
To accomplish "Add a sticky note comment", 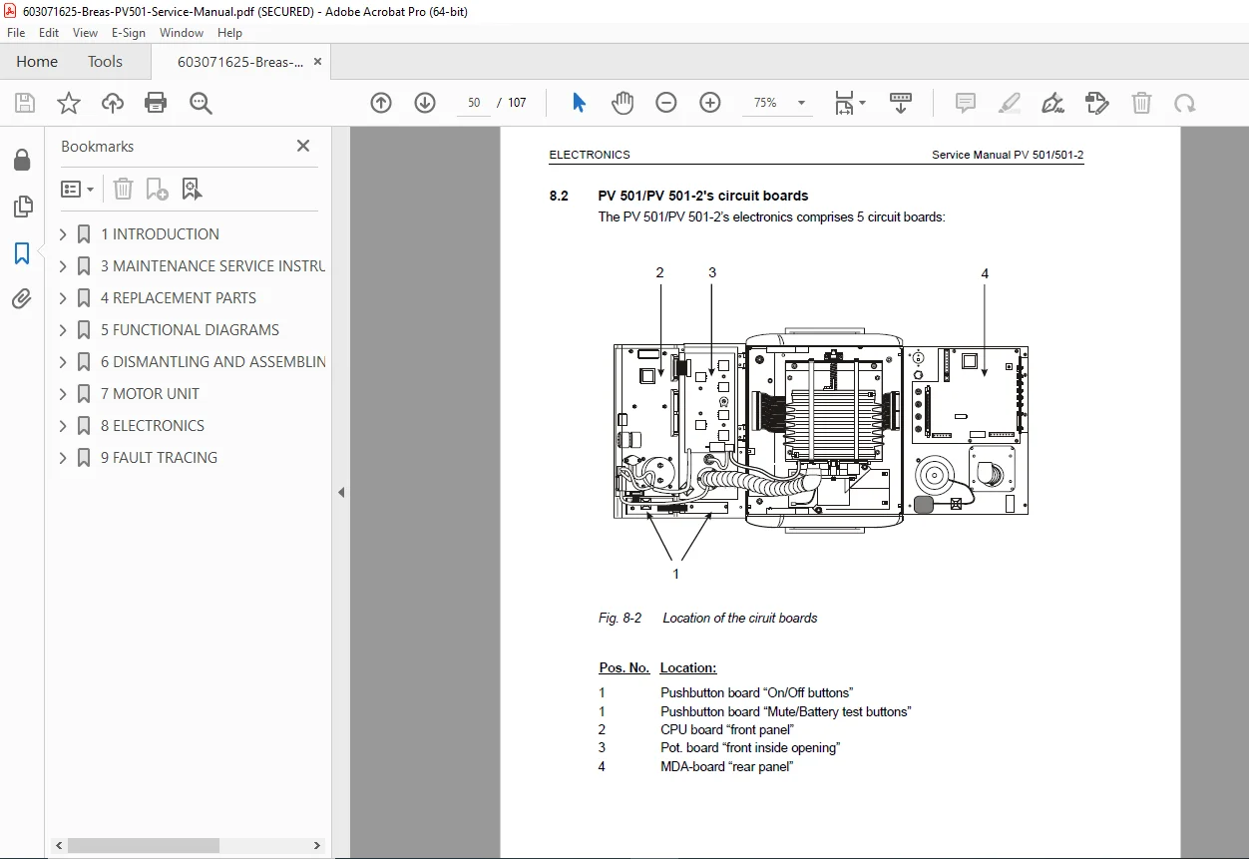I will point(966,103).
